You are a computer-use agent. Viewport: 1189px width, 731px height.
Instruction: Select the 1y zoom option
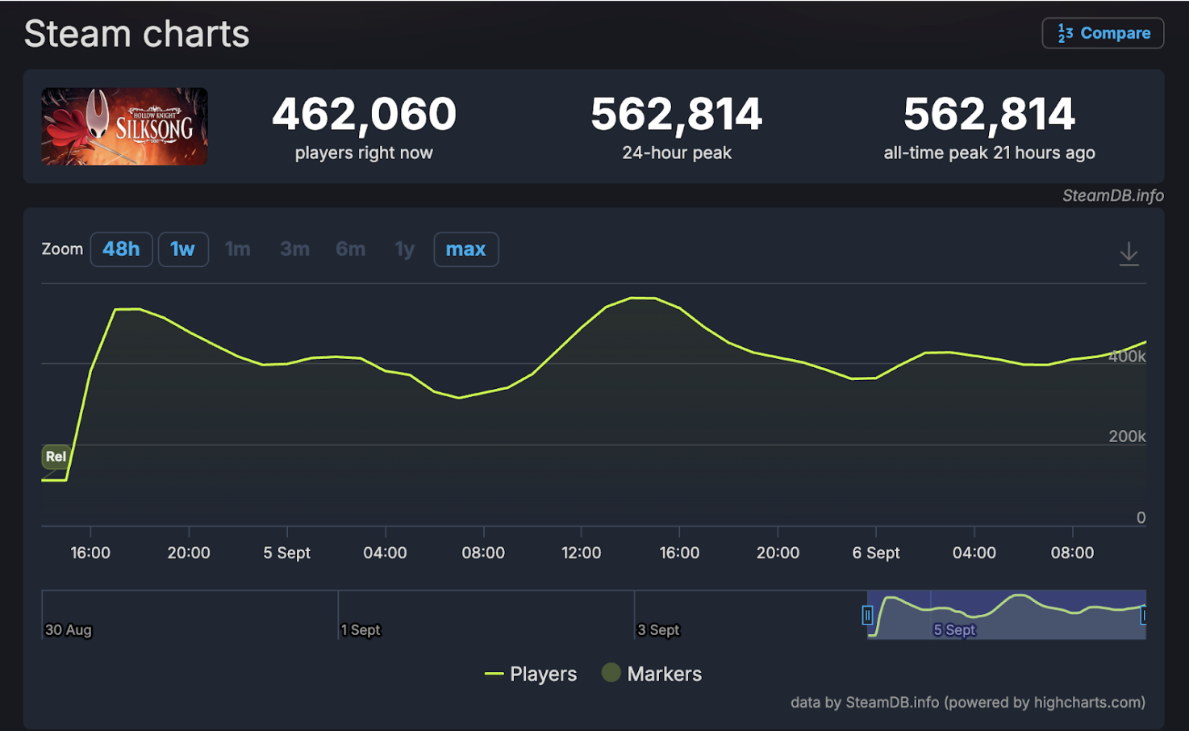coord(404,249)
